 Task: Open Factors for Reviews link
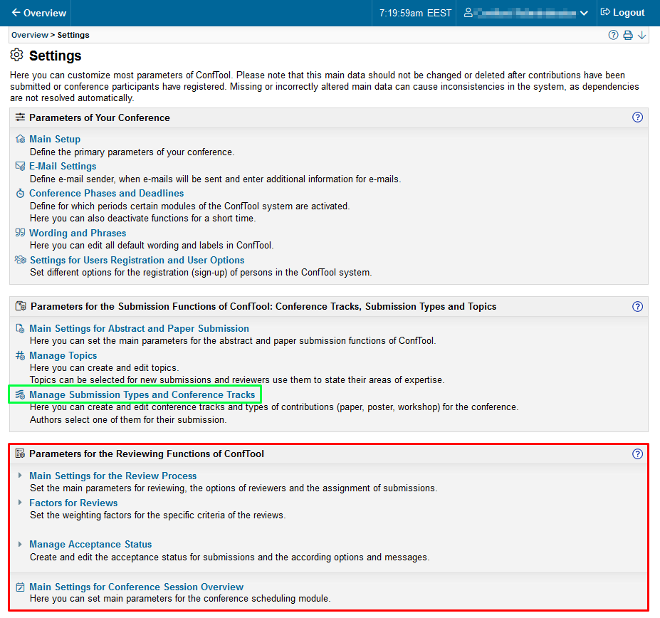pos(73,503)
